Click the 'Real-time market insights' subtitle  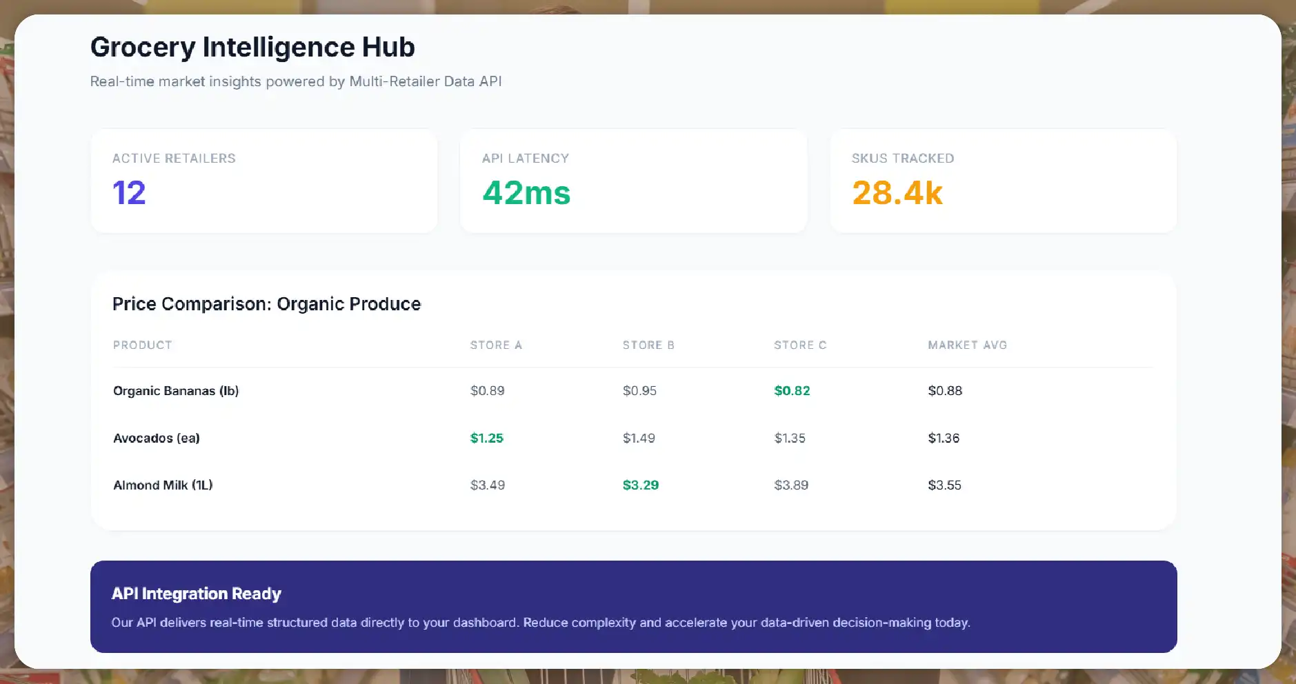(x=296, y=81)
